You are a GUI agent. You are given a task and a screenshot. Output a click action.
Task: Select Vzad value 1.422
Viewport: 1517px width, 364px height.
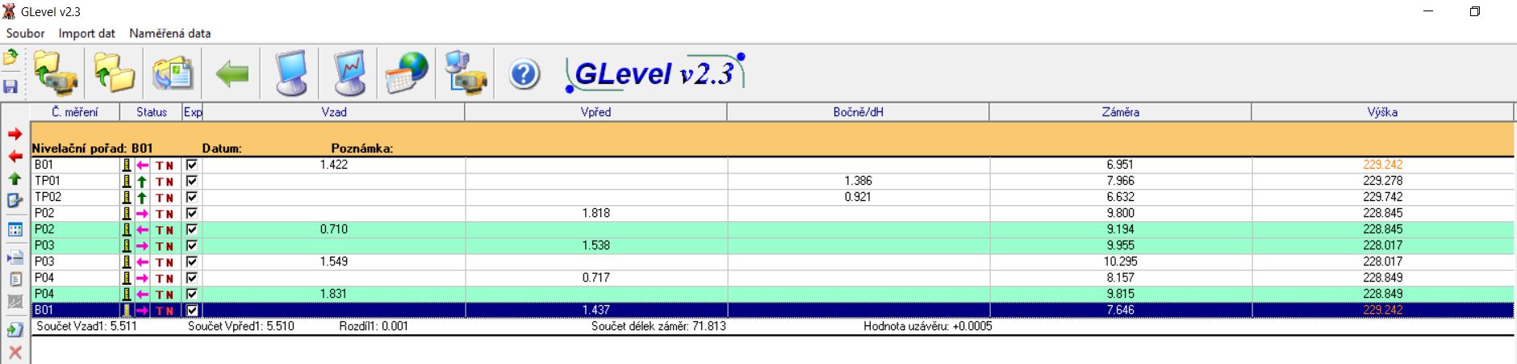[334, 165]
